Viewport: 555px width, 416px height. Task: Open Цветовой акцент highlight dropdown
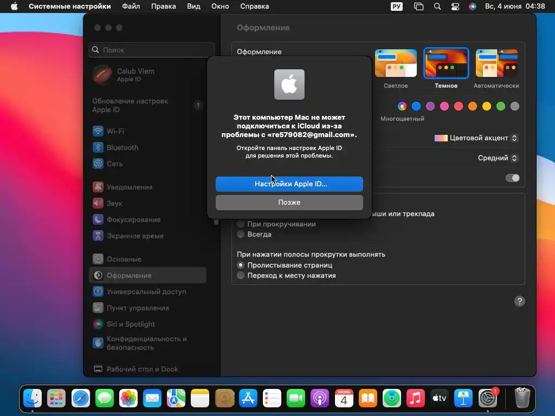(x=476, y=138)
